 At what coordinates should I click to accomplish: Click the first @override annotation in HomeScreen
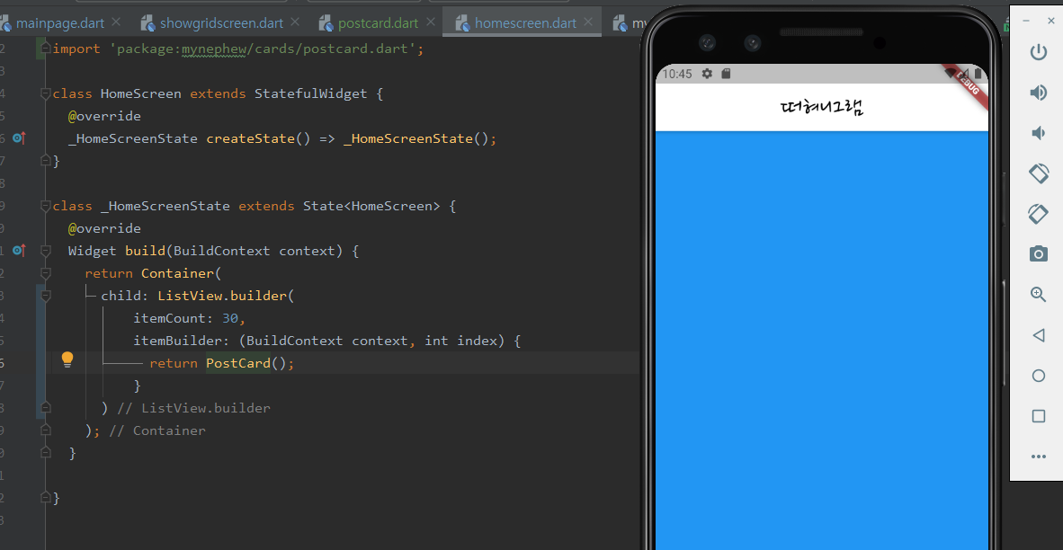click(x=104, y=116)
